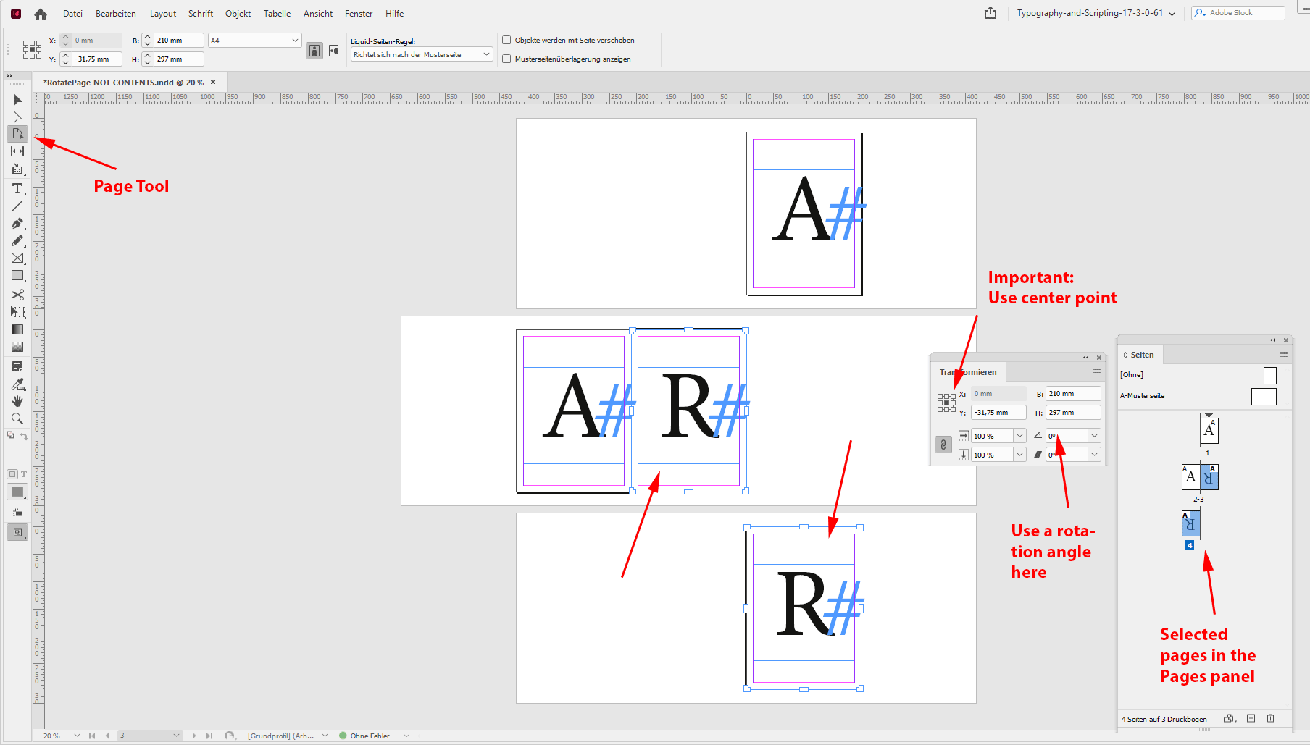Select the Hand tool
This screenshot has width=1310, height=745.
[x=17, y=401]
